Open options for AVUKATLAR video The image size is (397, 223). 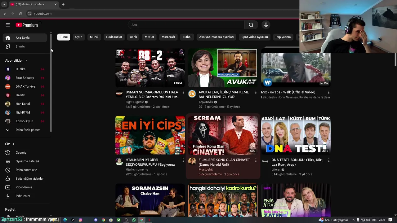pyautogui.click(x=256, y=92)
